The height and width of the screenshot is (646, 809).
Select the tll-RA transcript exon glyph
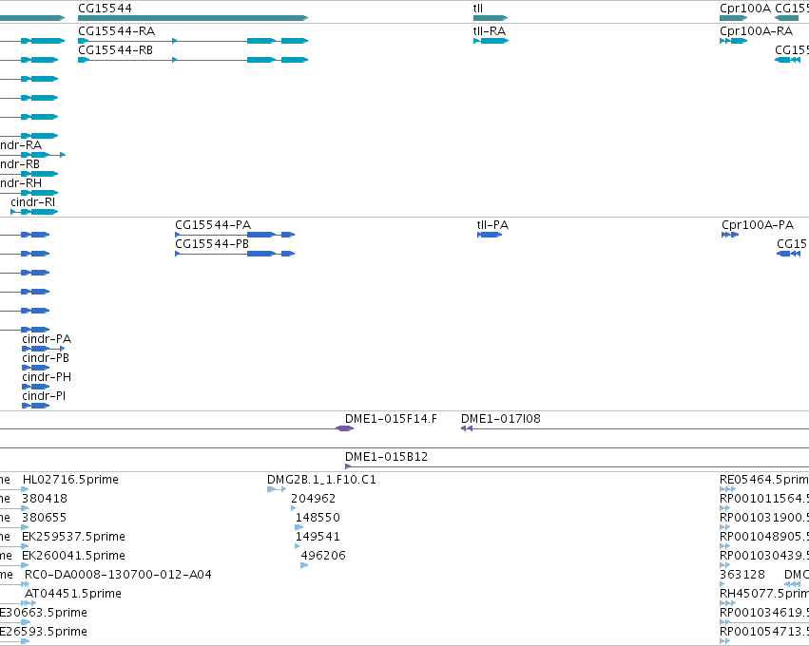tap(491, 41)
